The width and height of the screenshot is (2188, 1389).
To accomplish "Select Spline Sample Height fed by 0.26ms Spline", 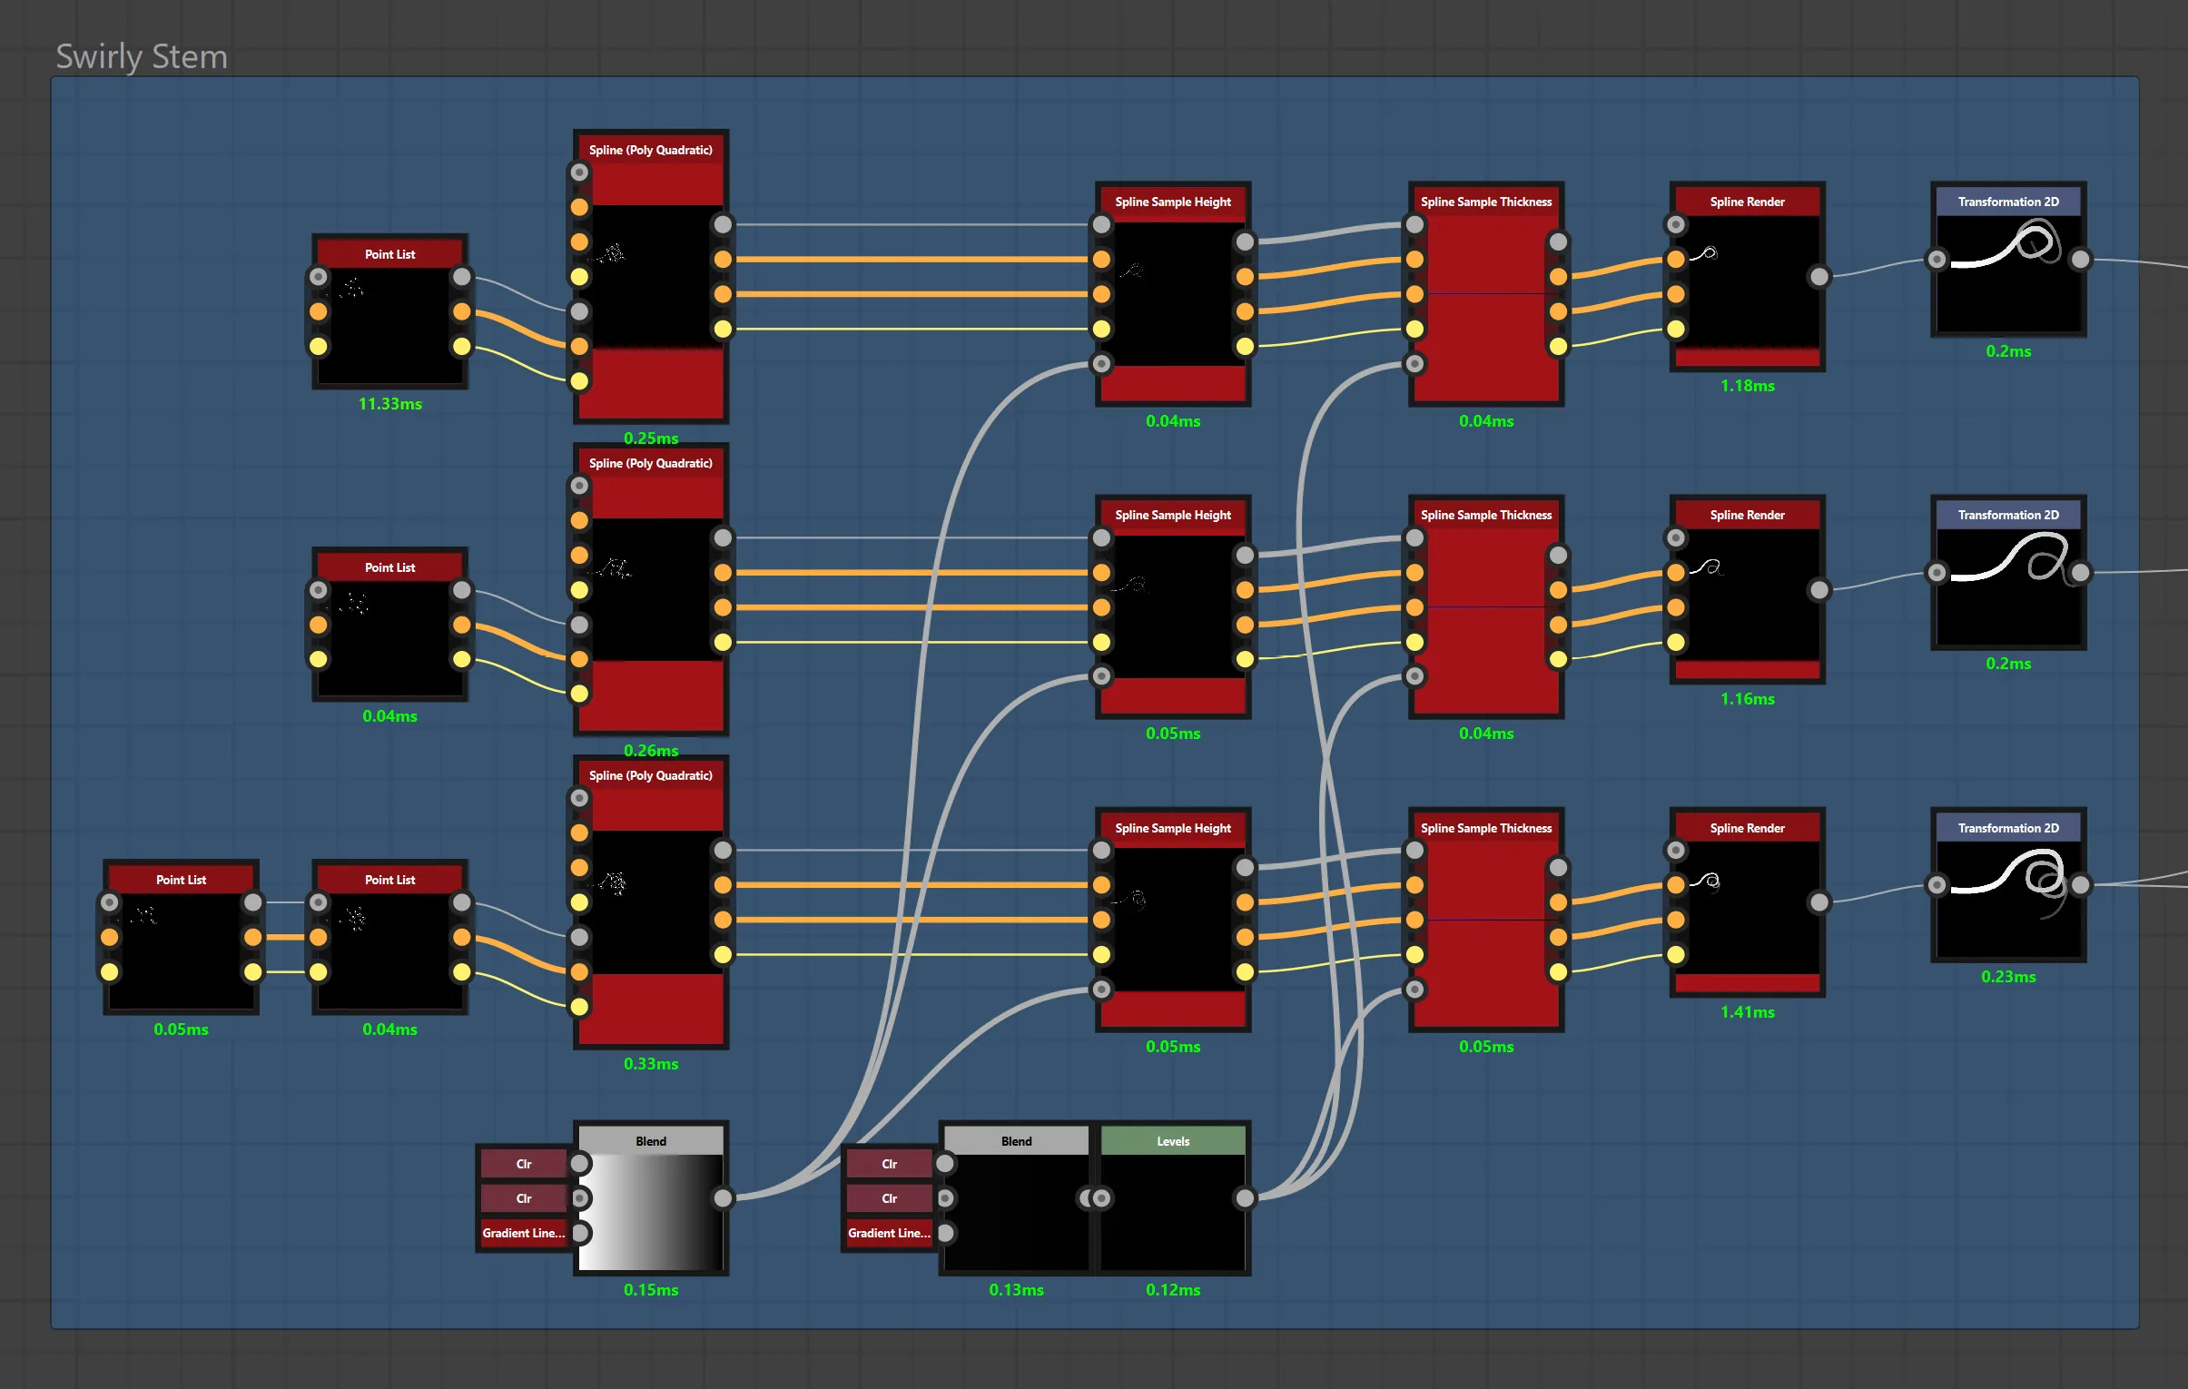I will 1172,606.
